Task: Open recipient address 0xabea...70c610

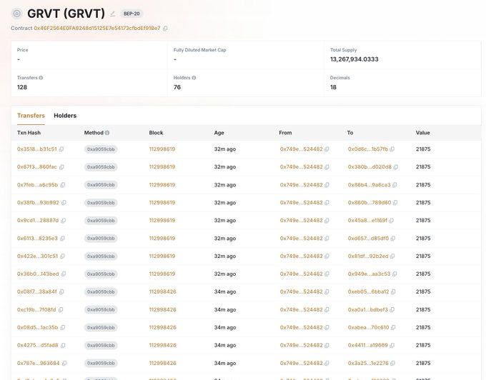Action: click(368, 328)
